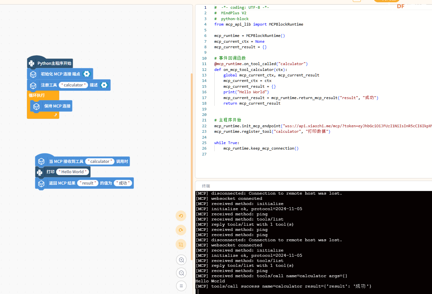Click the 终端 terminal panel tab
This screenshot has height=294, width=432.
tap(206, 186)
